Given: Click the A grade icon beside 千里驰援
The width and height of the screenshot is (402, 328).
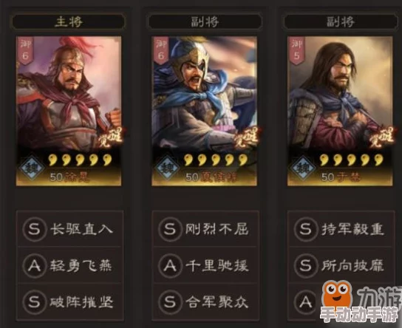Looking at the screenshot, I should point(170,266).
